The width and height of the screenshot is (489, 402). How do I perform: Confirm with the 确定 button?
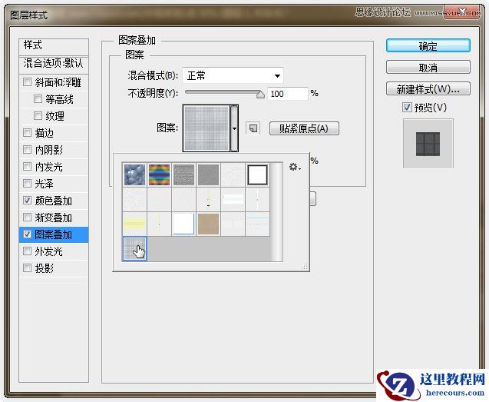point(428,46)
